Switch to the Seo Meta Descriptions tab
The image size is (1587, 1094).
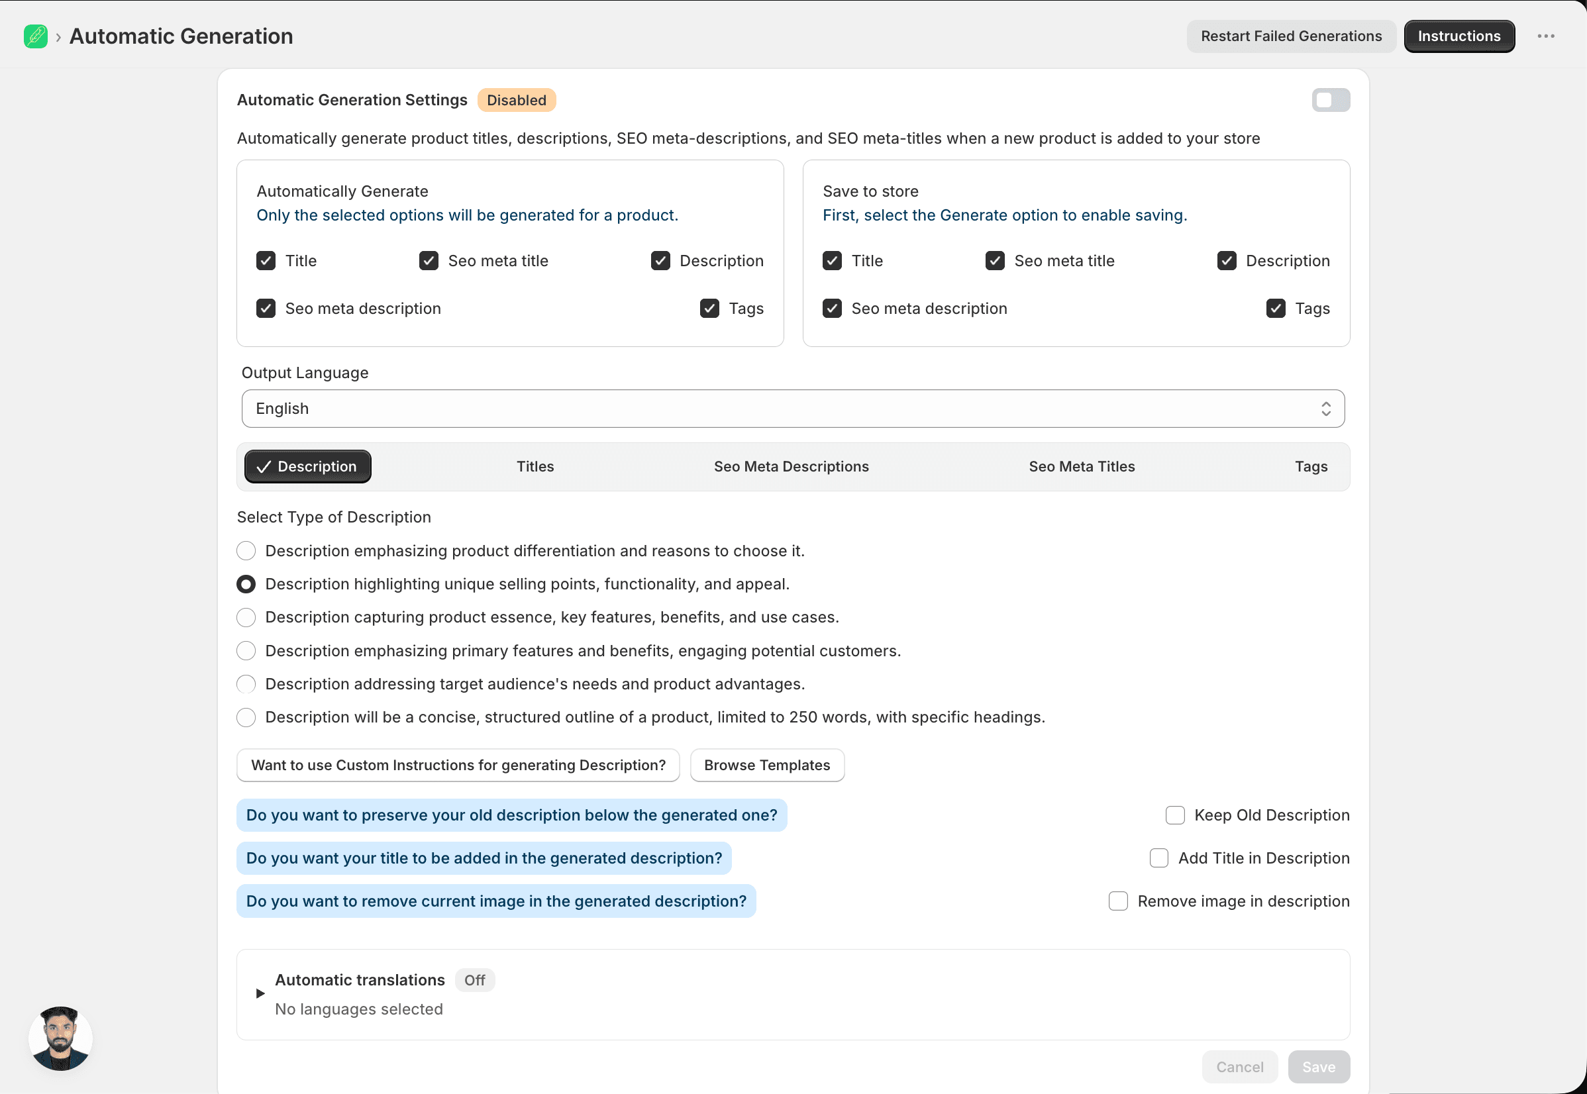tap(791, 466)
